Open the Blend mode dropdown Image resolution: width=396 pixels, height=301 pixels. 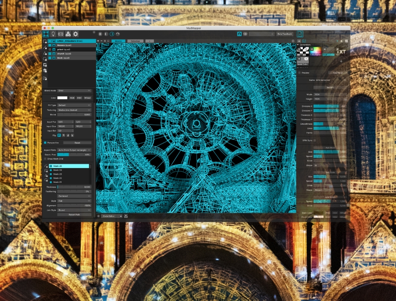[74, 91]
